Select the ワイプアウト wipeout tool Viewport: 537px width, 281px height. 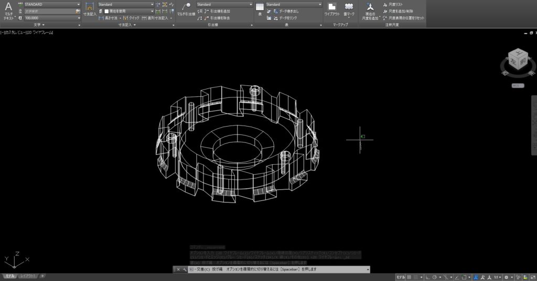[331, 10]
